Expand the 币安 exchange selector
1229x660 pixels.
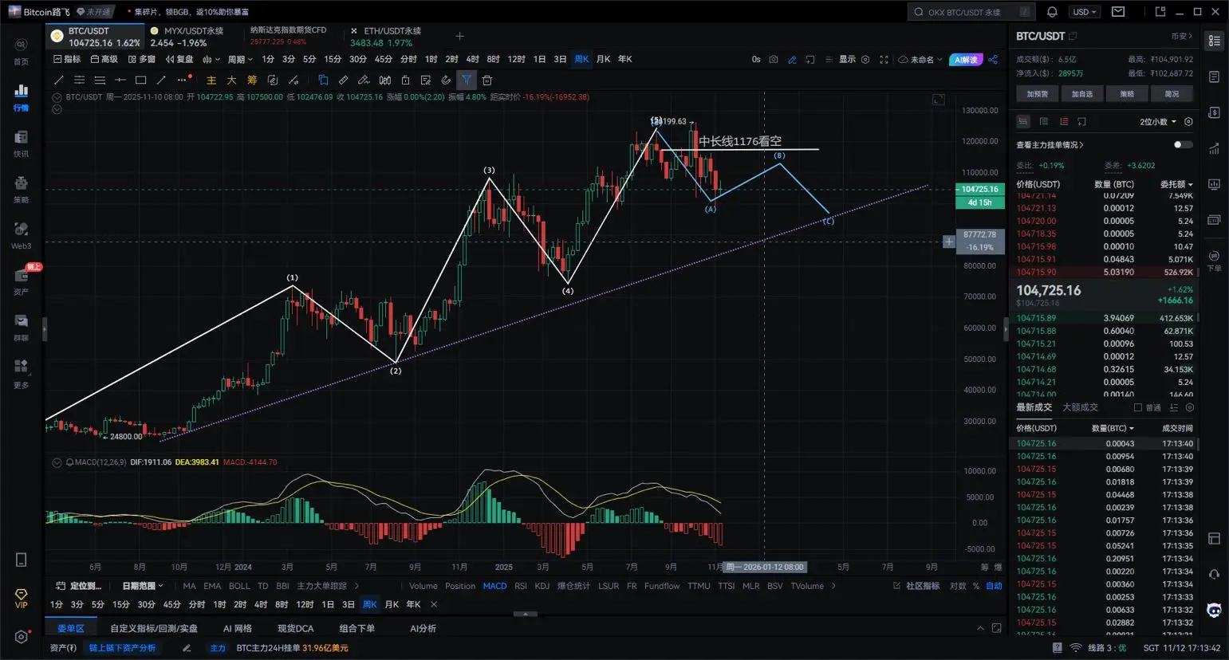point(1182,37)
